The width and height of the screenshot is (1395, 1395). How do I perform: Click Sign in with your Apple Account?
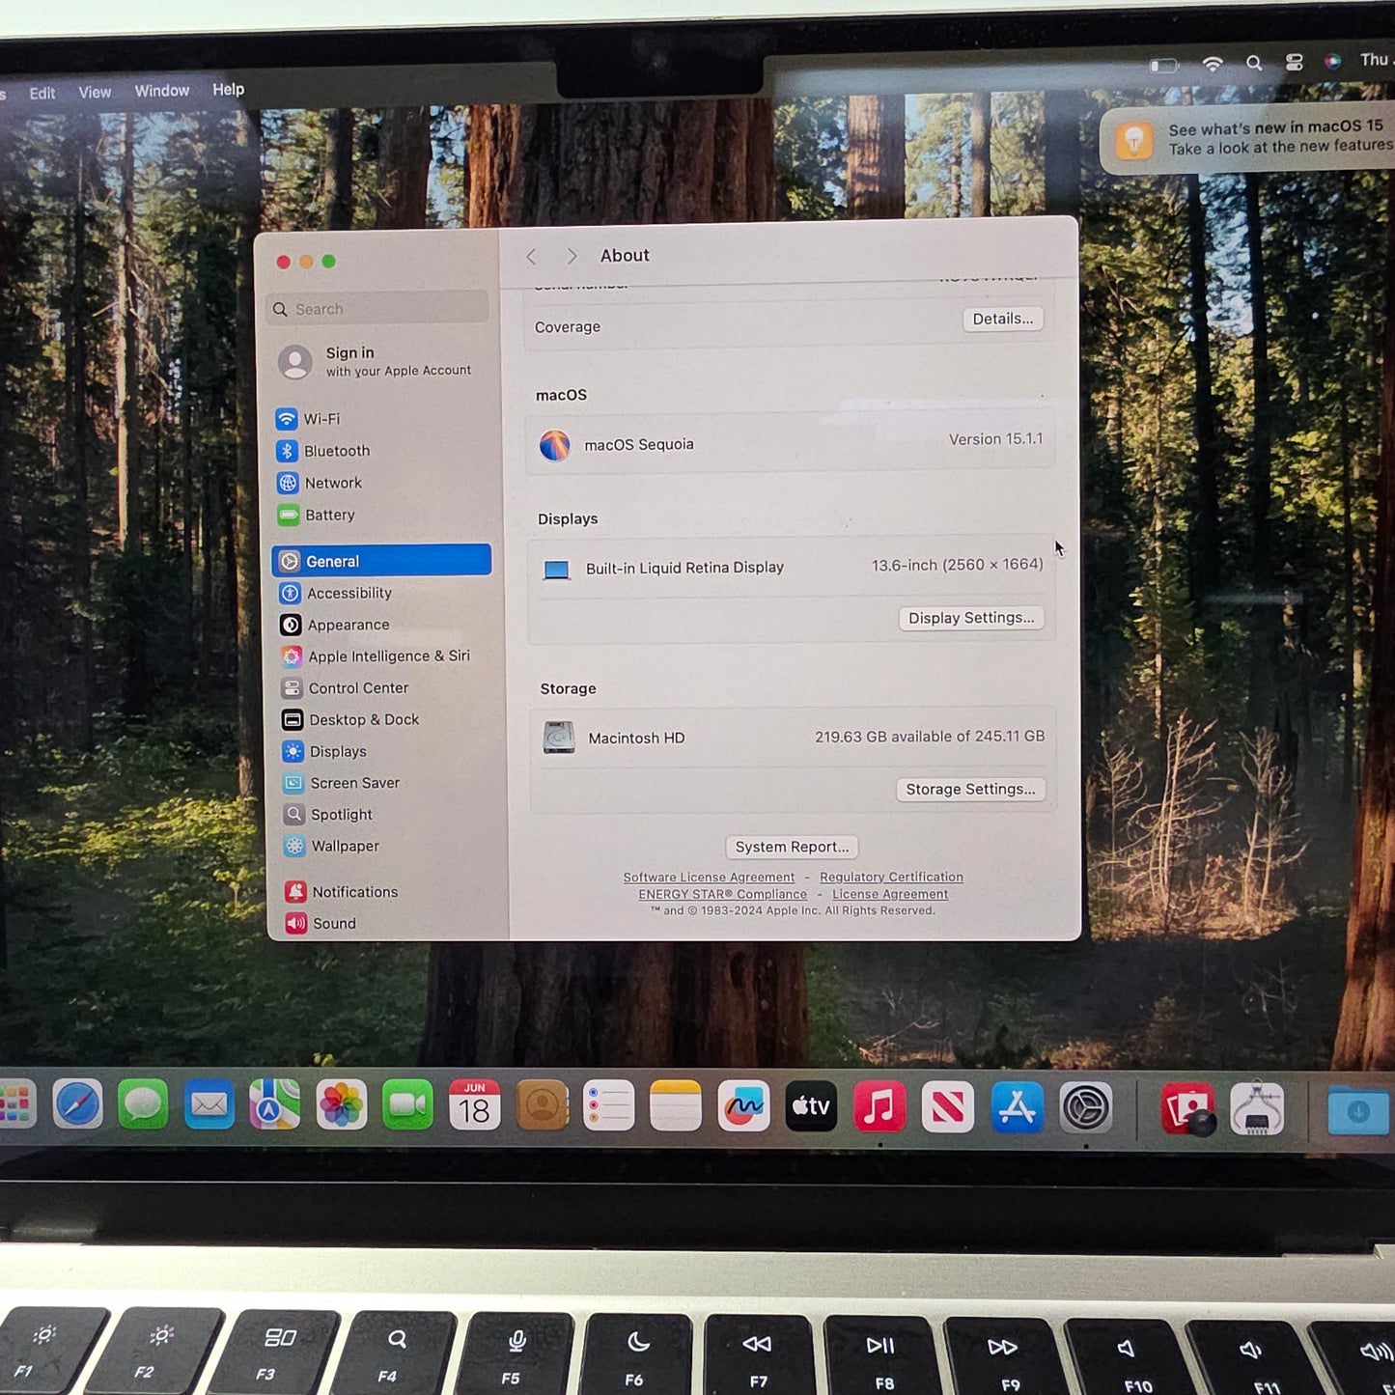point(377,361)
